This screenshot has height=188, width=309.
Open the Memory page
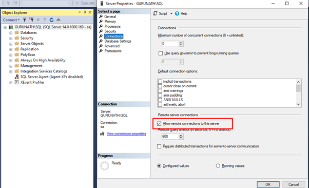110,22
